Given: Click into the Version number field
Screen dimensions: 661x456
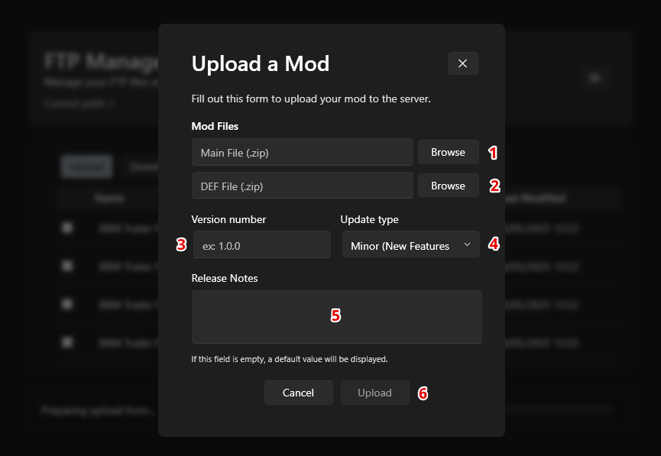Looking at the screenshot, I should [x=261, y=245].
